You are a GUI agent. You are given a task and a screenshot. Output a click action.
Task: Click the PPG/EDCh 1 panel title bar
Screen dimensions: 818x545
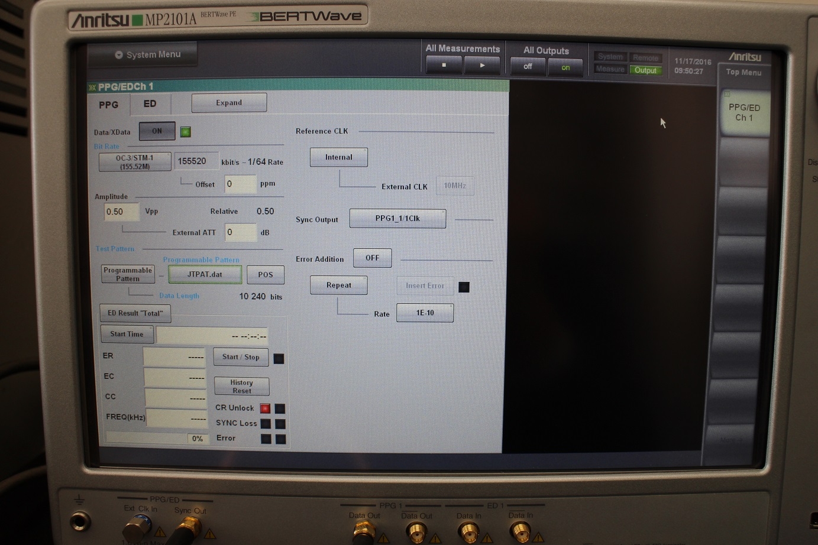coord(298,86)
